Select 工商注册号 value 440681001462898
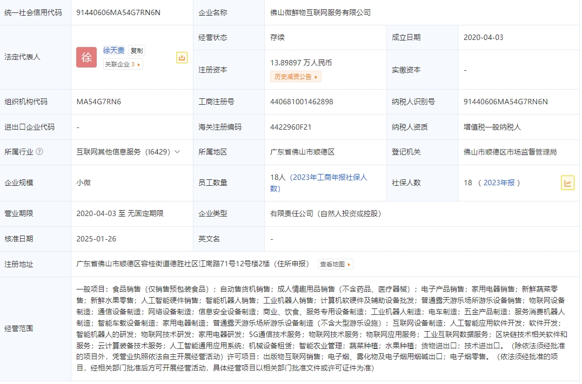 click(302, 102)
